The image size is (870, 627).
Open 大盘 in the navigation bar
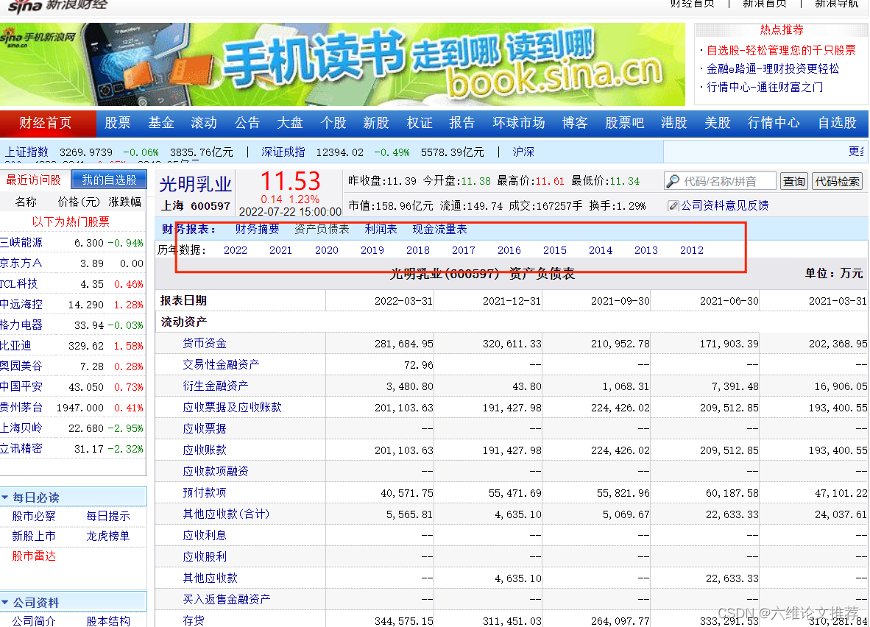click(290, 123)
